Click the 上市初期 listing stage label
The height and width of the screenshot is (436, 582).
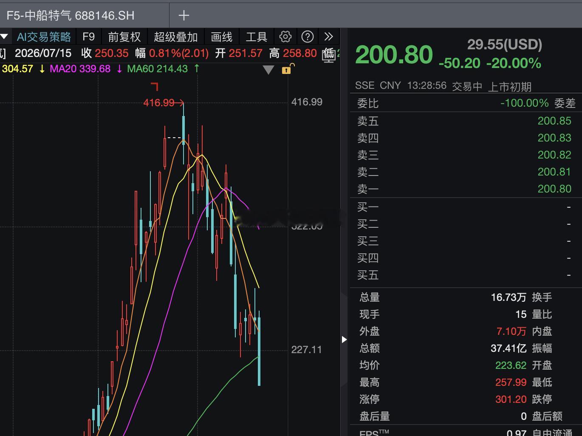[509, 87]
